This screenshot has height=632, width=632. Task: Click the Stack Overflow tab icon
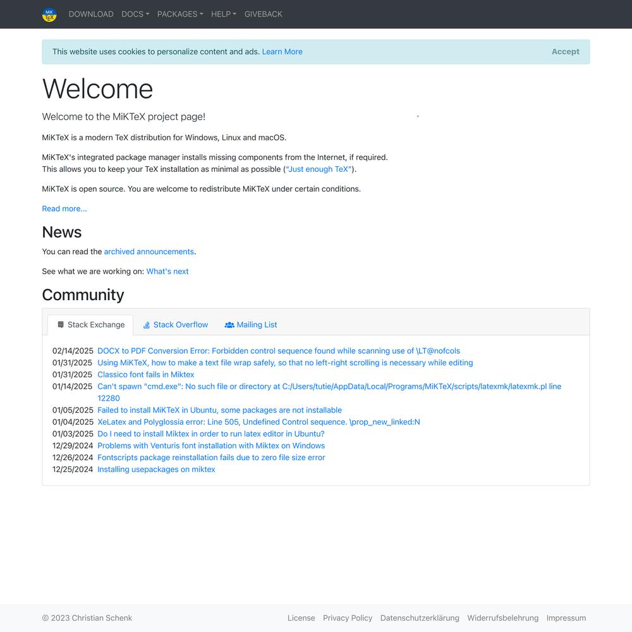click(x=147, y=325)
